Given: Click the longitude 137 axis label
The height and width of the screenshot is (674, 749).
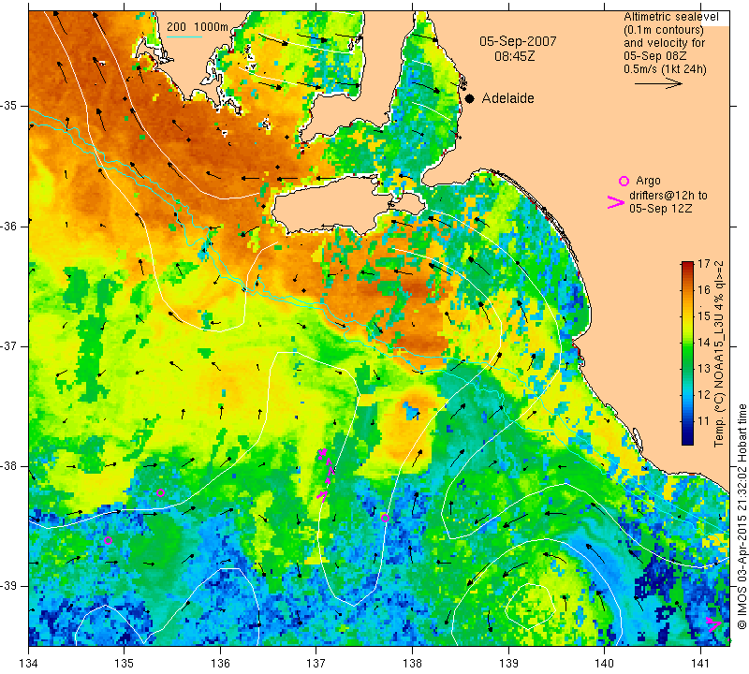Looking at the screenshot, I should (316, 664).
